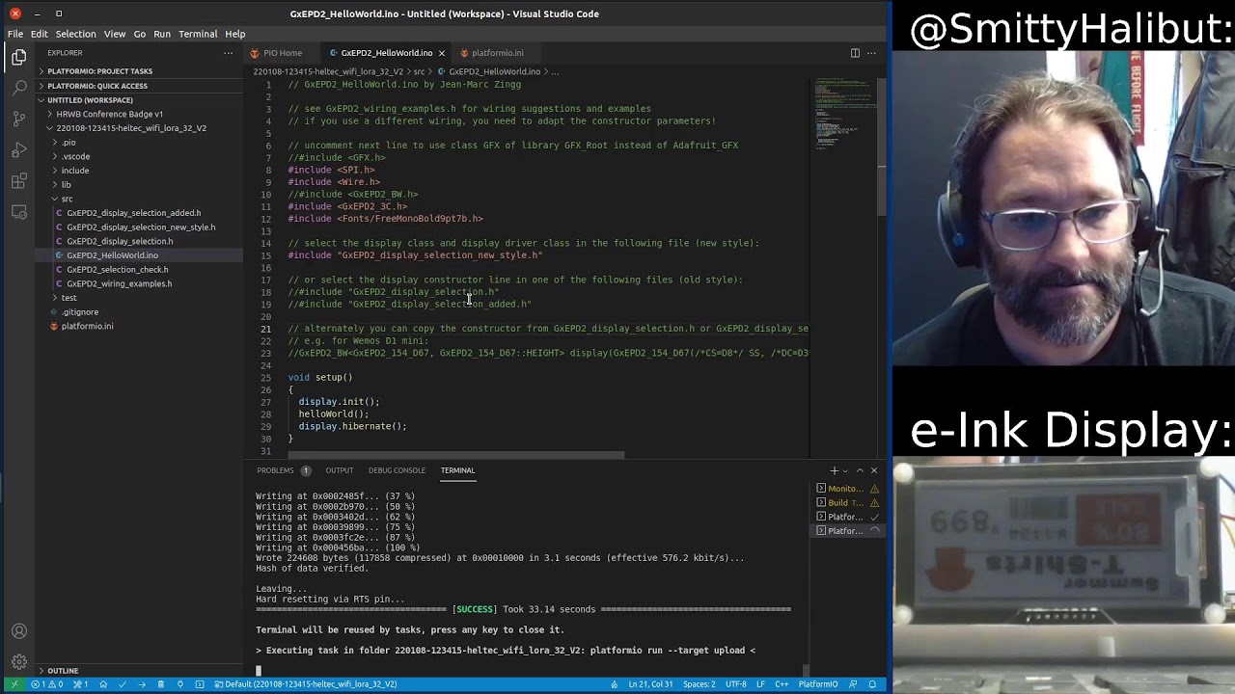Open the Terminal menu
Image resolution: width=1235 pixels, height=694 pixels.
[198, 34]
